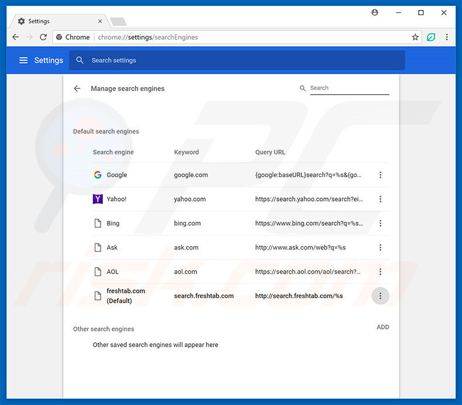Viewport: 462px width, 405px height.
Task: Select the yahoo.com keyword cell
Action: point(189,199)
